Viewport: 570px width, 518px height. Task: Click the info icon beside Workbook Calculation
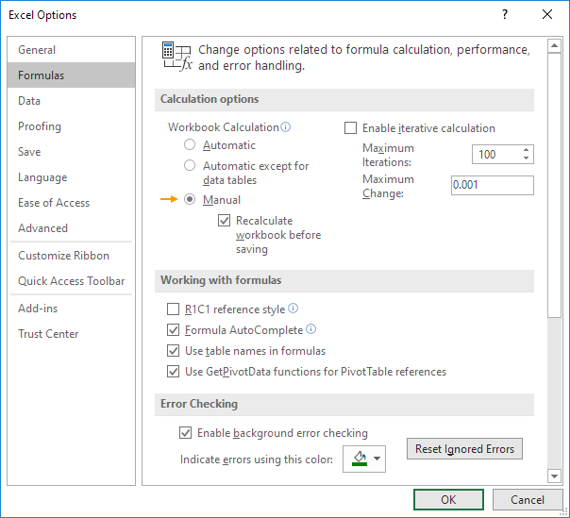coord(286,127)
